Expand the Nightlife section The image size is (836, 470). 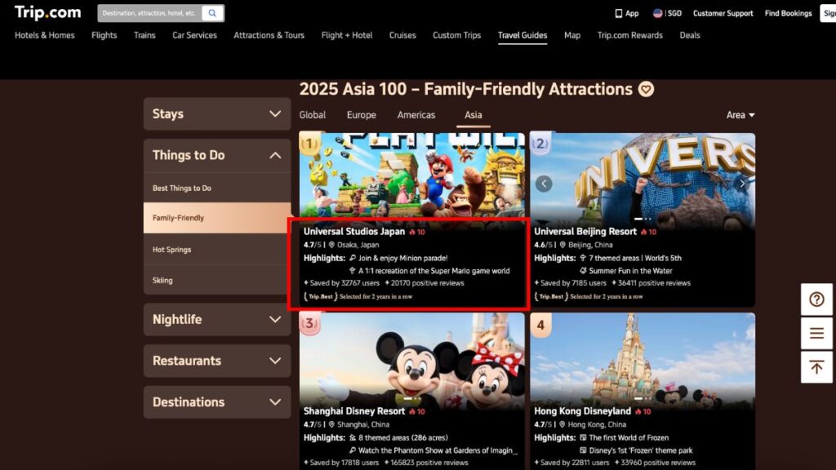[217, 319]
